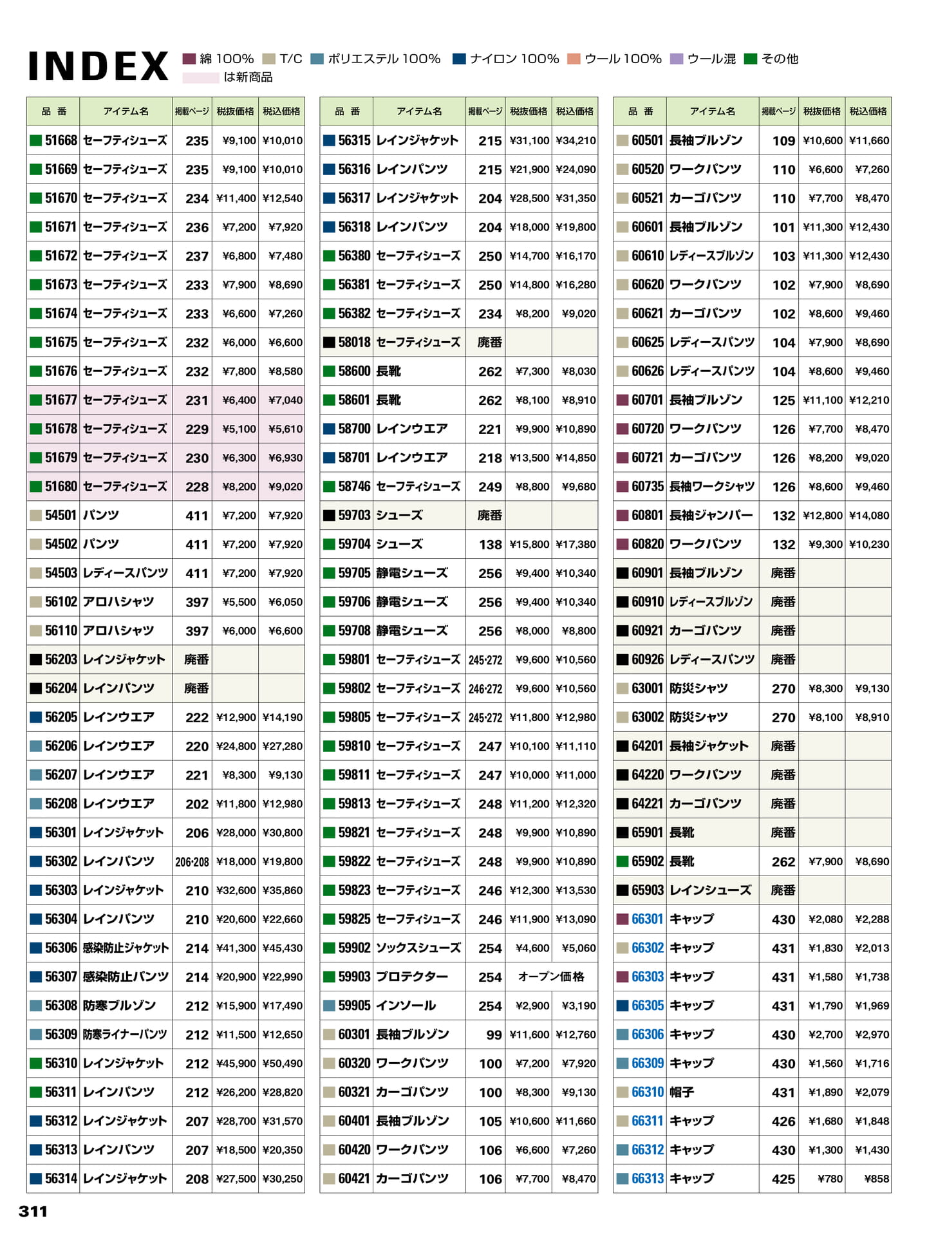Screen dimensions: 927x1236
Task: Open product link 66302
Action: (x=647, y=948)
